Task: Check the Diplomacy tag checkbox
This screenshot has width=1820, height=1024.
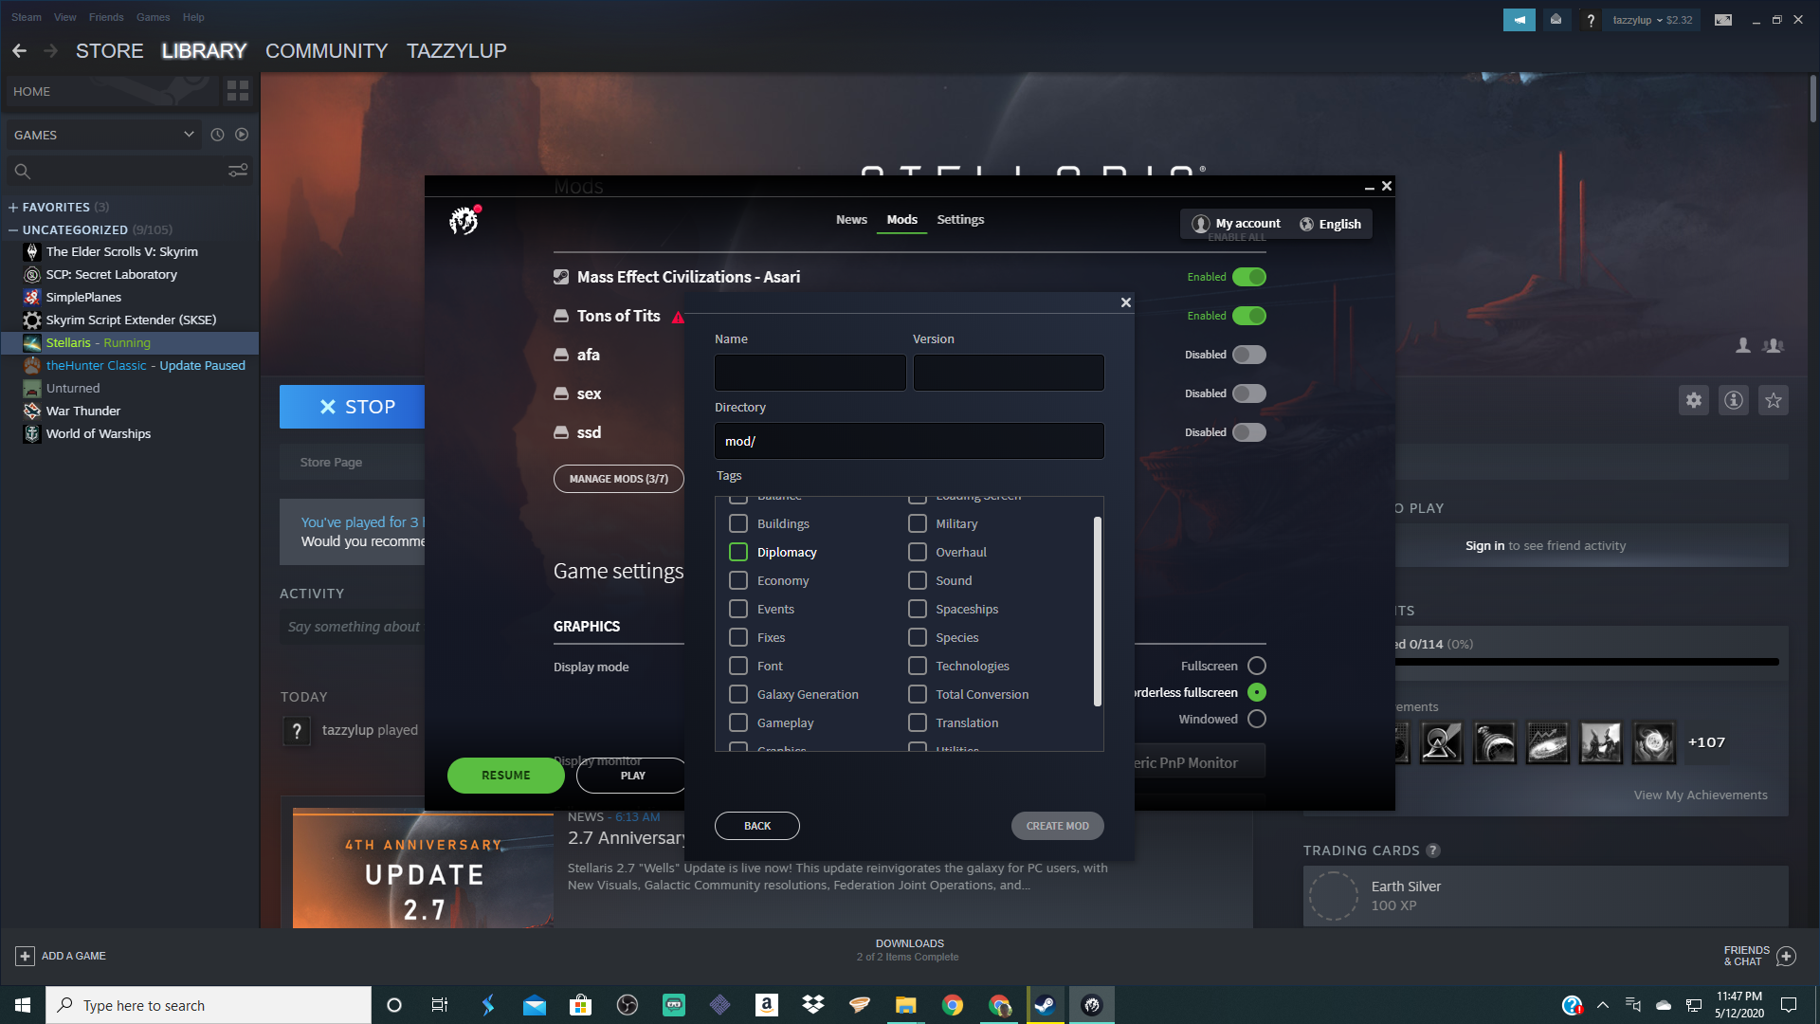Action: [738, 552]
